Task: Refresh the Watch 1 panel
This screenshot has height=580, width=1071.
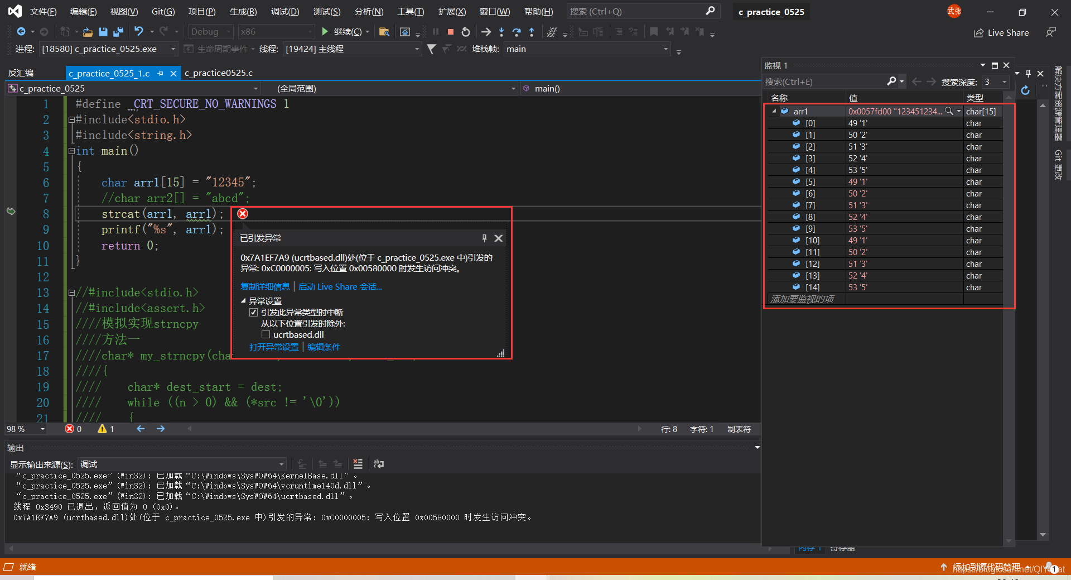Action: (x=1025, y=90)
